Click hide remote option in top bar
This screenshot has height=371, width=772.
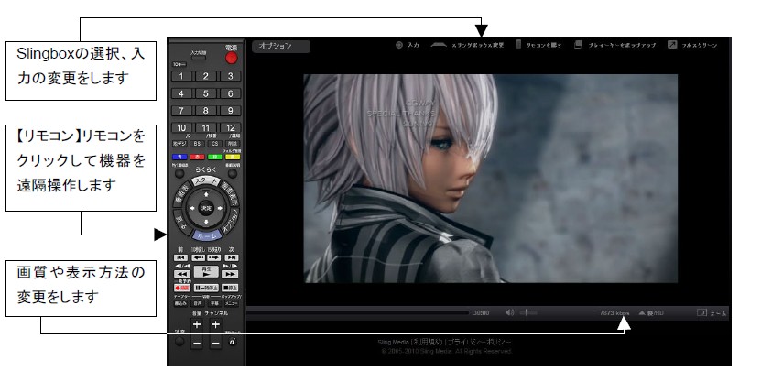(538, 45)
